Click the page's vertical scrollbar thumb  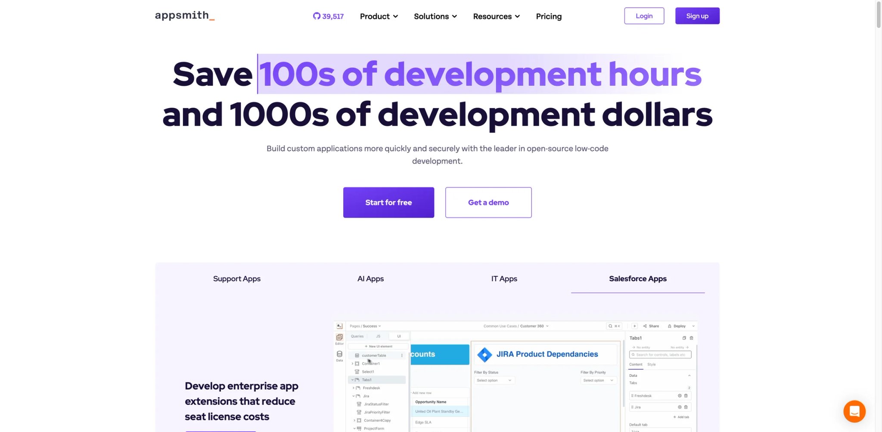879,15
